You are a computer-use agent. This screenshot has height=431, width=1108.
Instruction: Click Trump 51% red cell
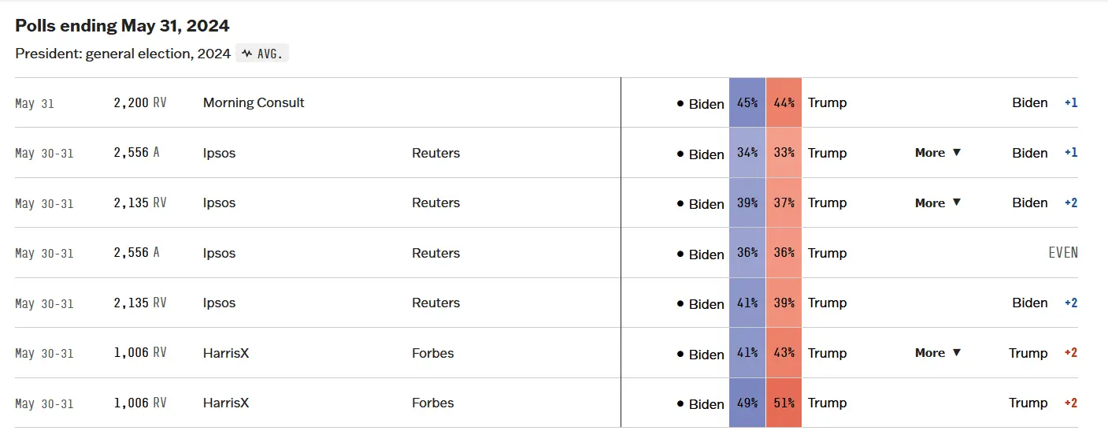784,403
